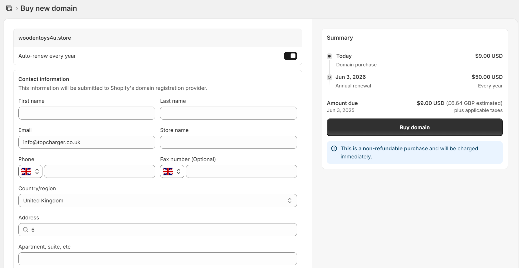This screenshot has width=519, height=268.
Task: Click the Fax number input
Action: pyautogui.click(x=241, y=171)
